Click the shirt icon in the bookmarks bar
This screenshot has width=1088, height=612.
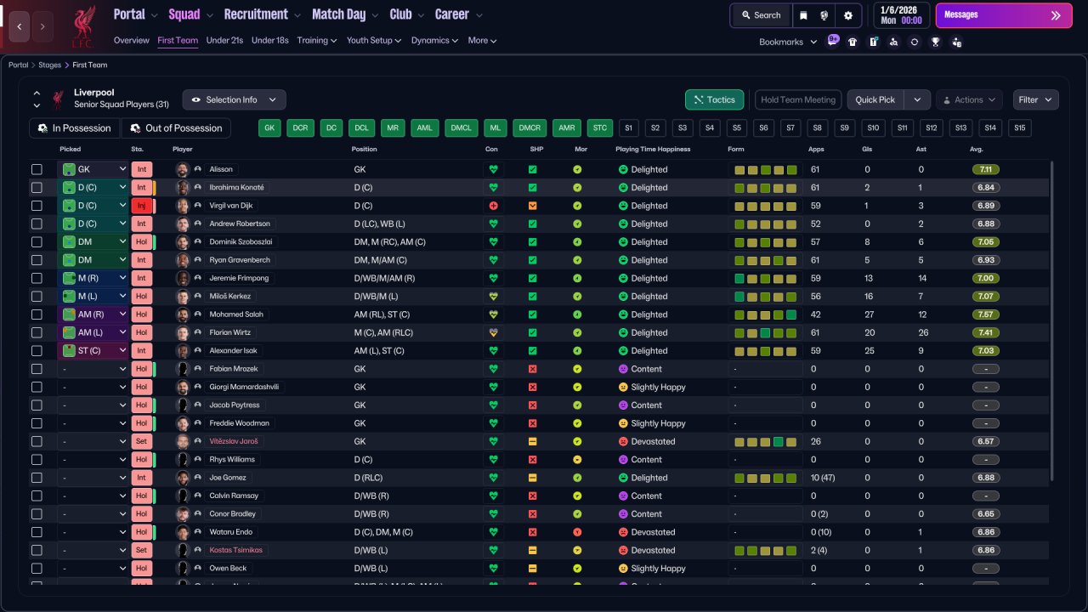853,42
